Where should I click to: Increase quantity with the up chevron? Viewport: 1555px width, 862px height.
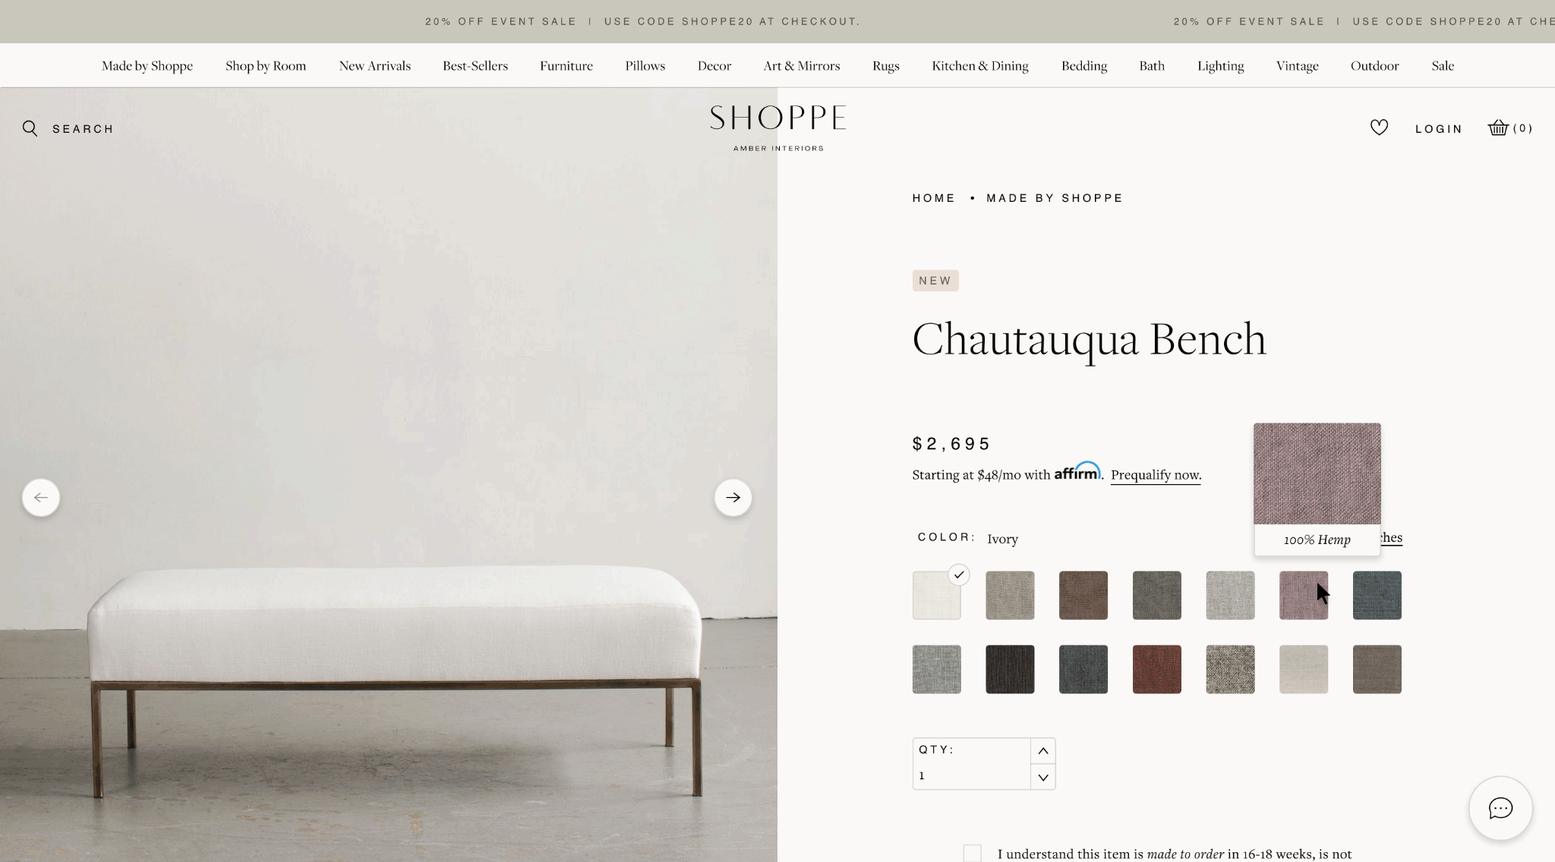1042,750
